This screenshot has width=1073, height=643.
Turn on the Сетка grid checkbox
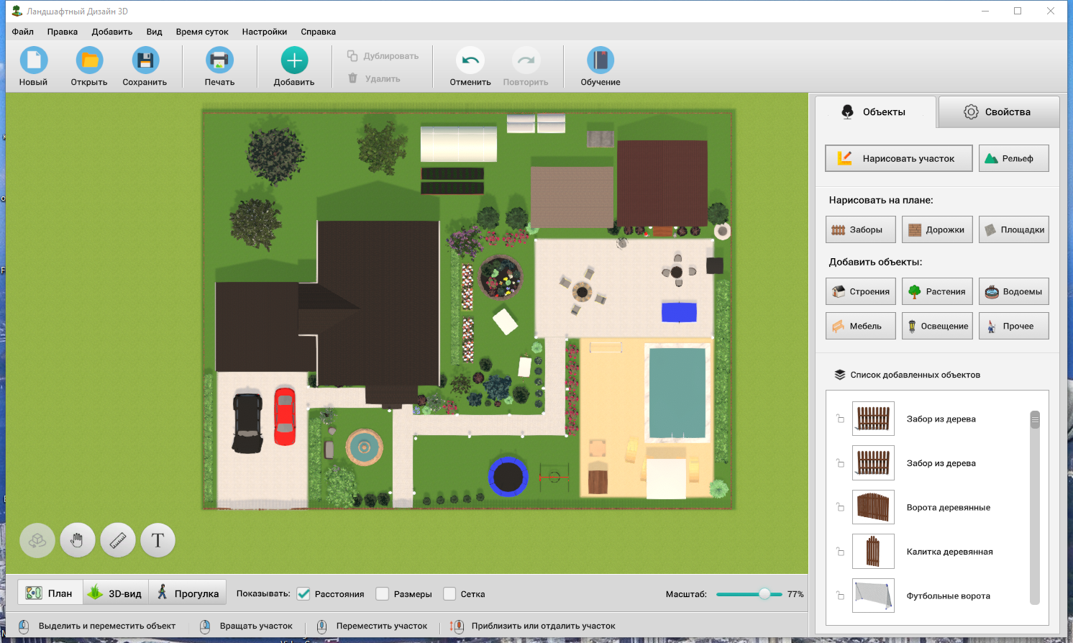pos(449,594)
